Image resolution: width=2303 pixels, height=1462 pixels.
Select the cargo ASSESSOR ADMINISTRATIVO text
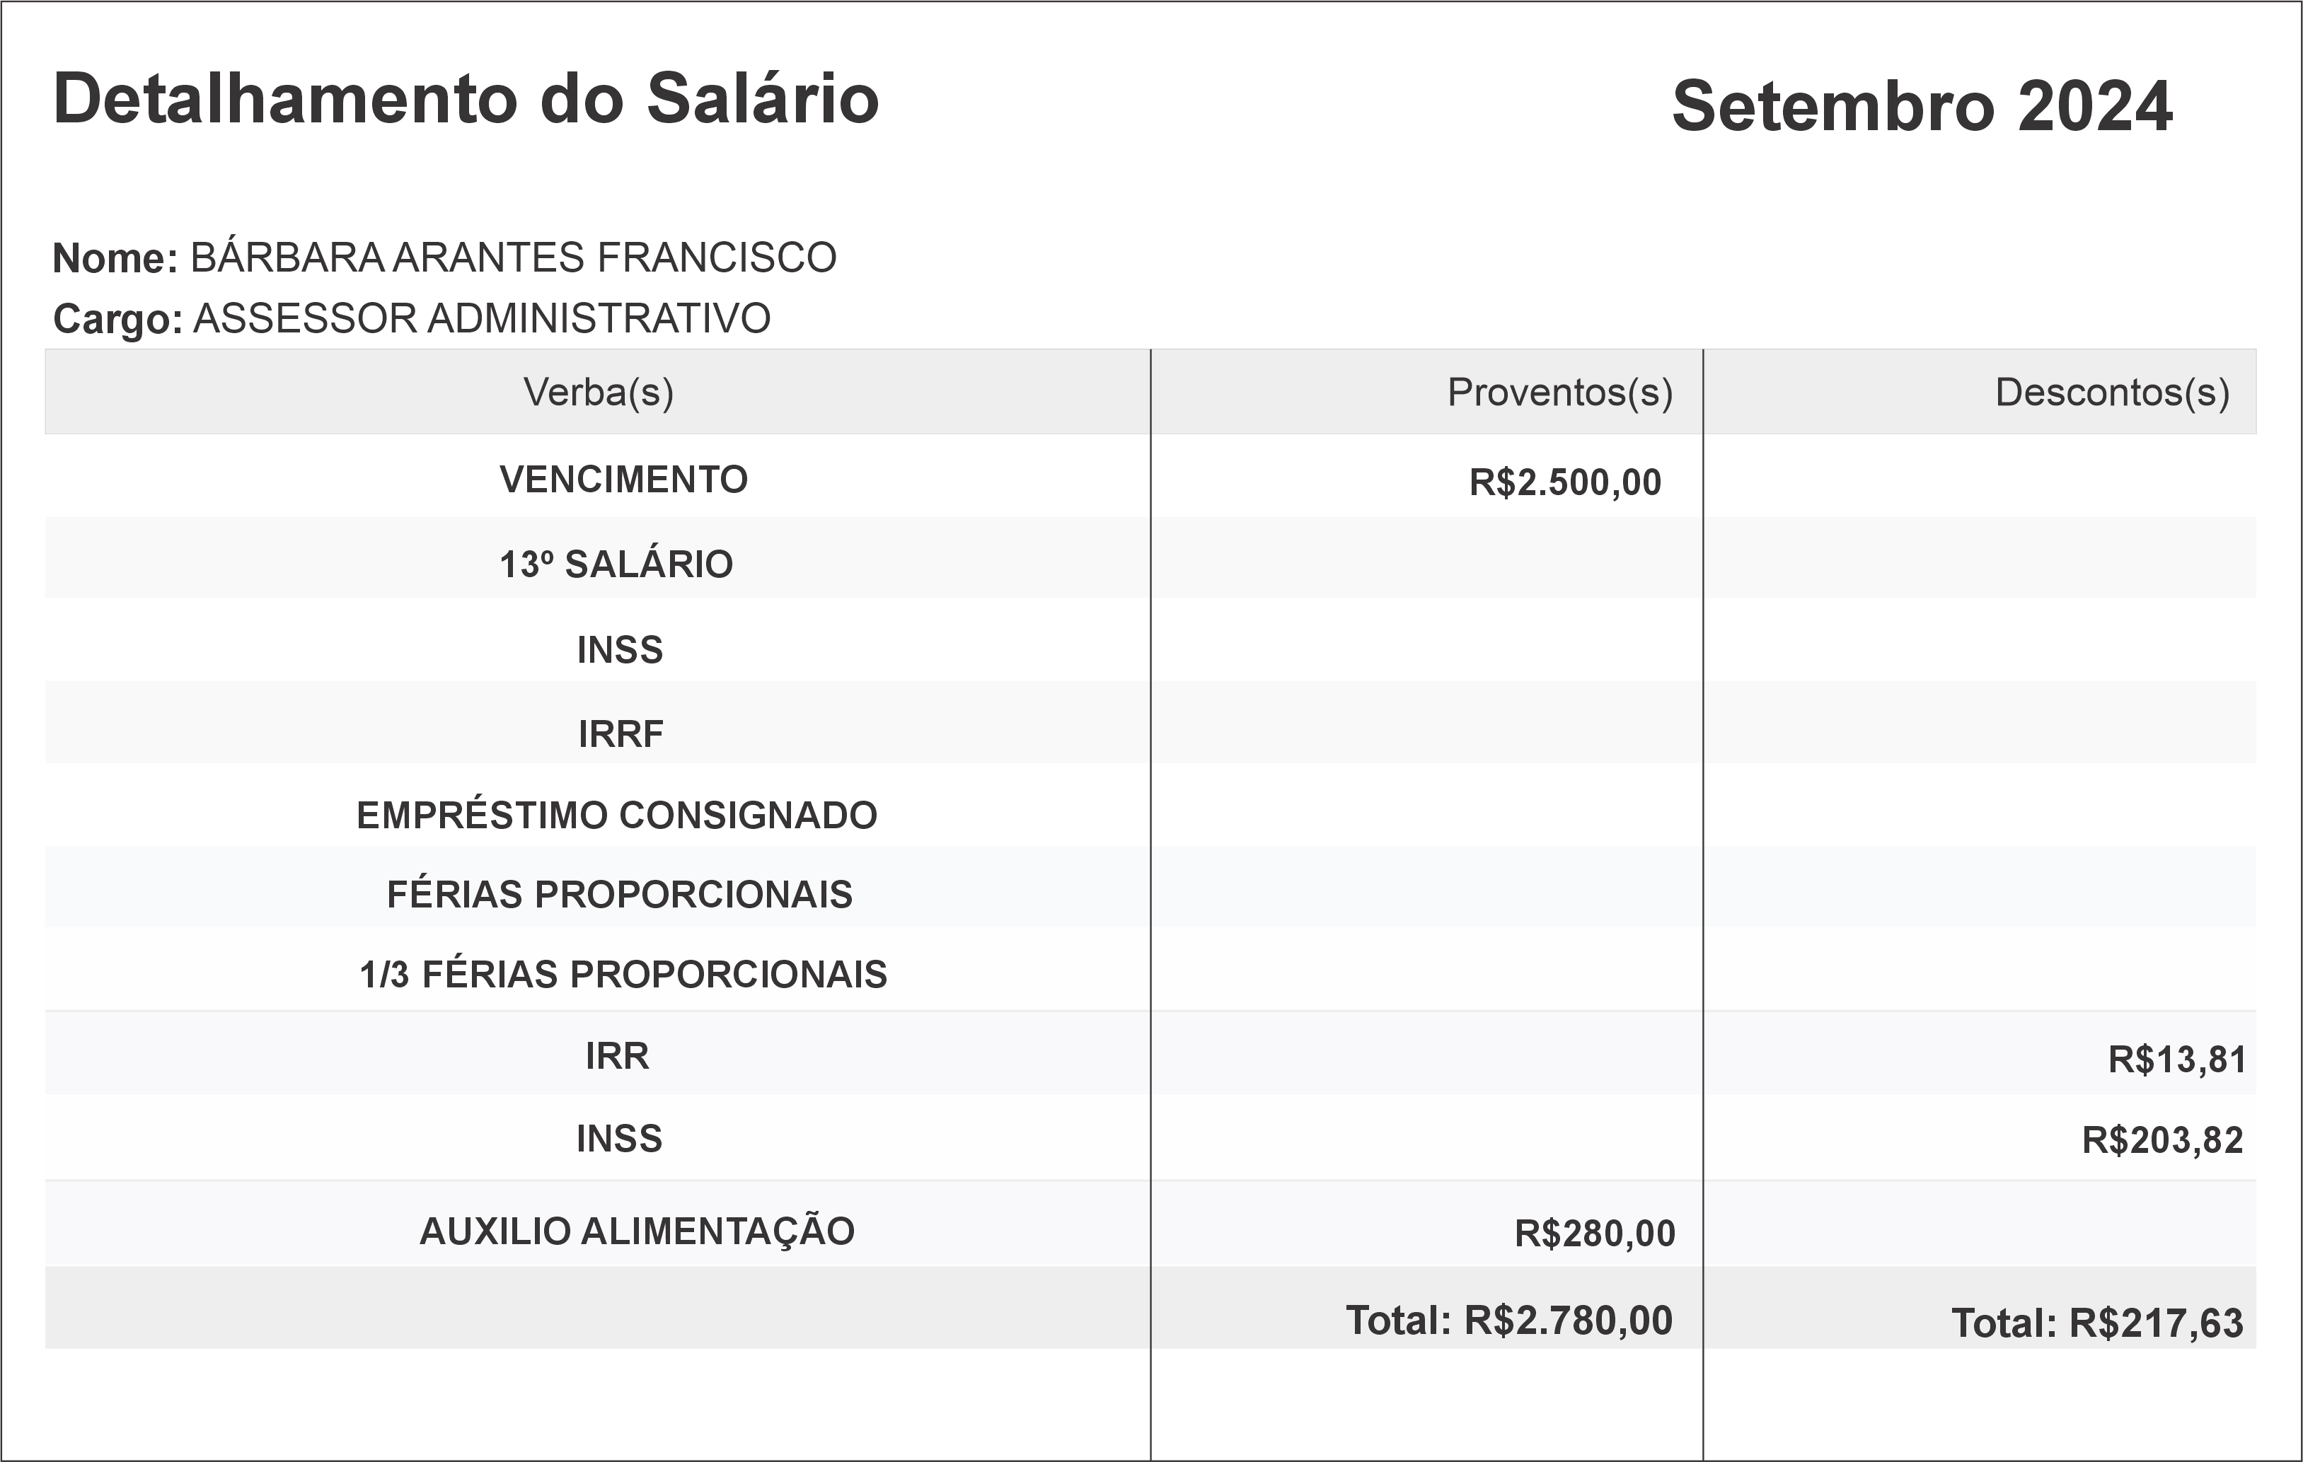(x=481, y=318)
